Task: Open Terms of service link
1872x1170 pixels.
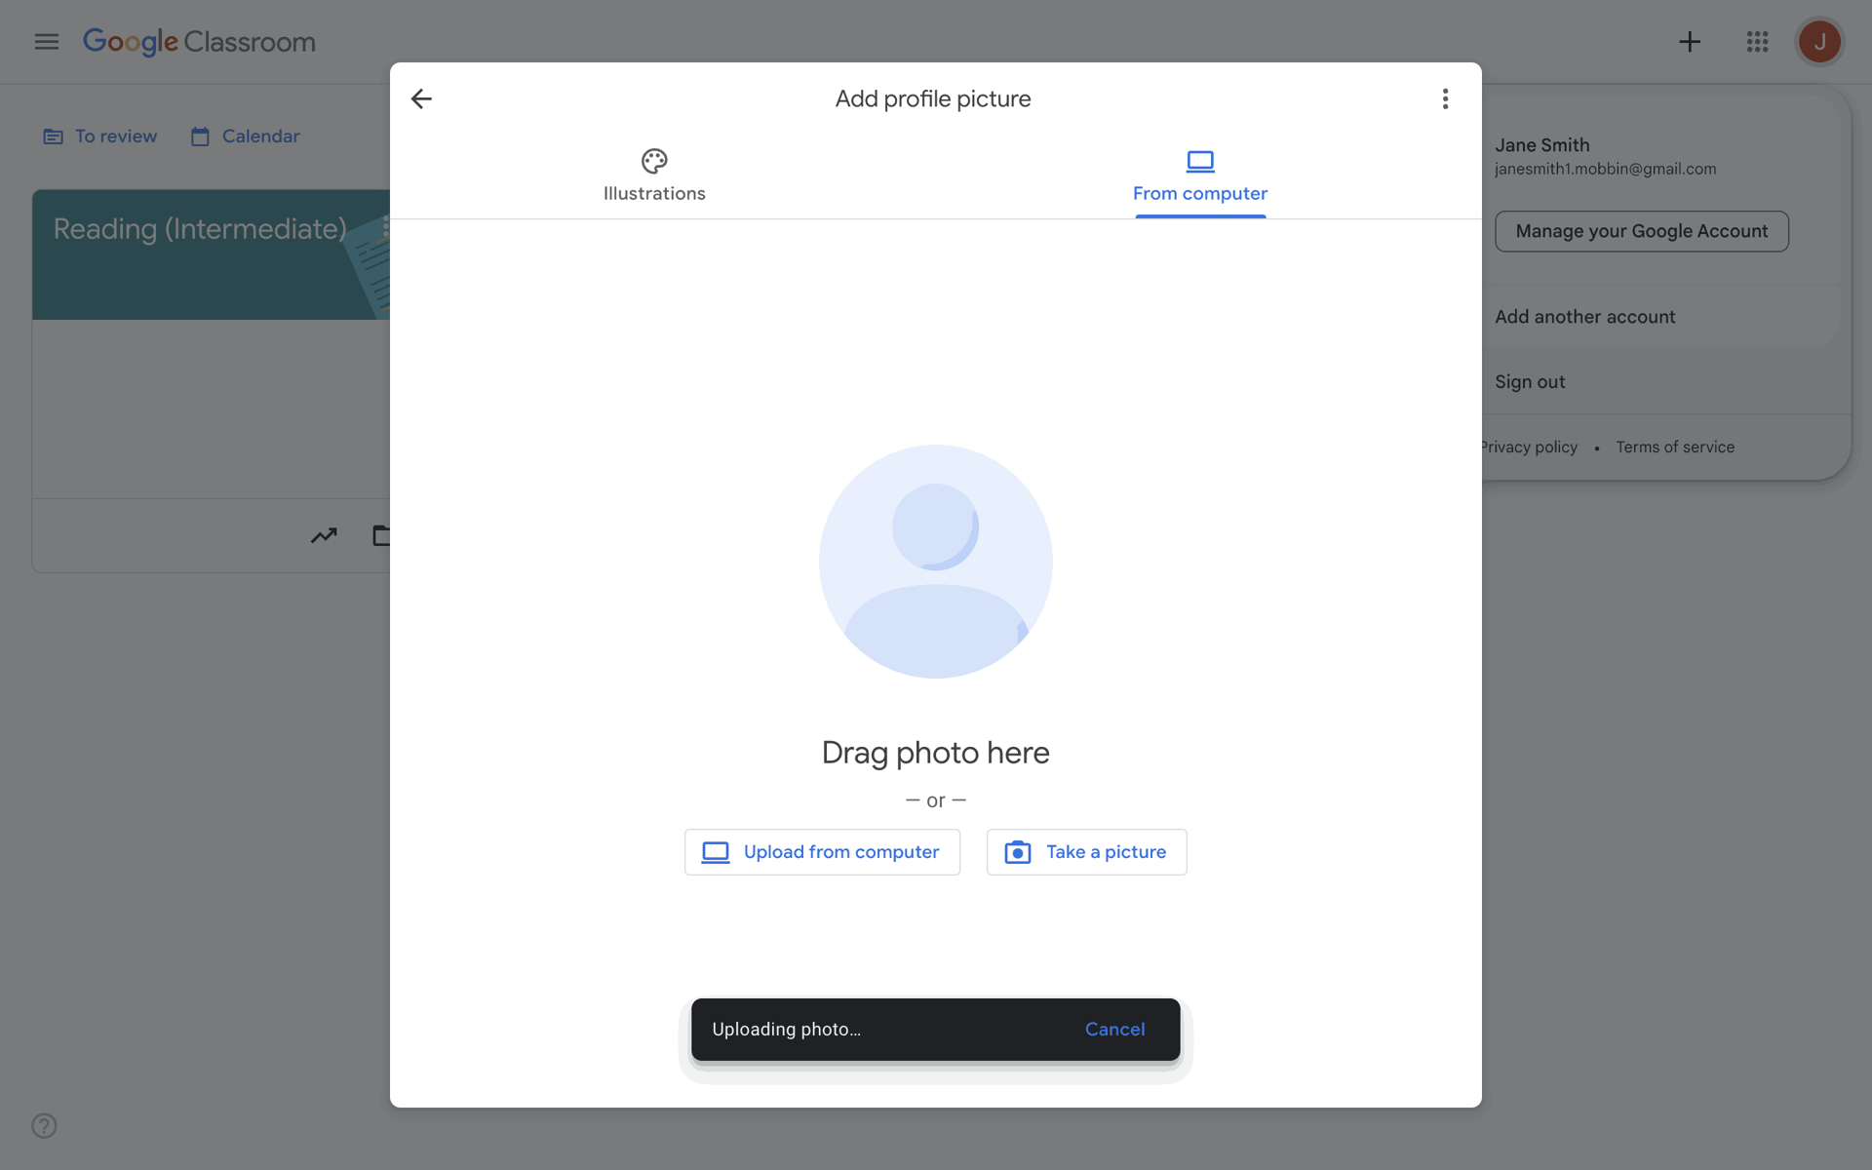Action: click(x=1675, y=448)
